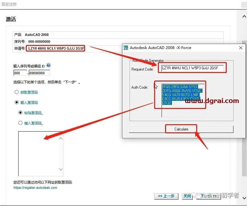This screenshot has height=206, width=247.
Task: Click the << 上一步 back button
Action: (166, 196)
